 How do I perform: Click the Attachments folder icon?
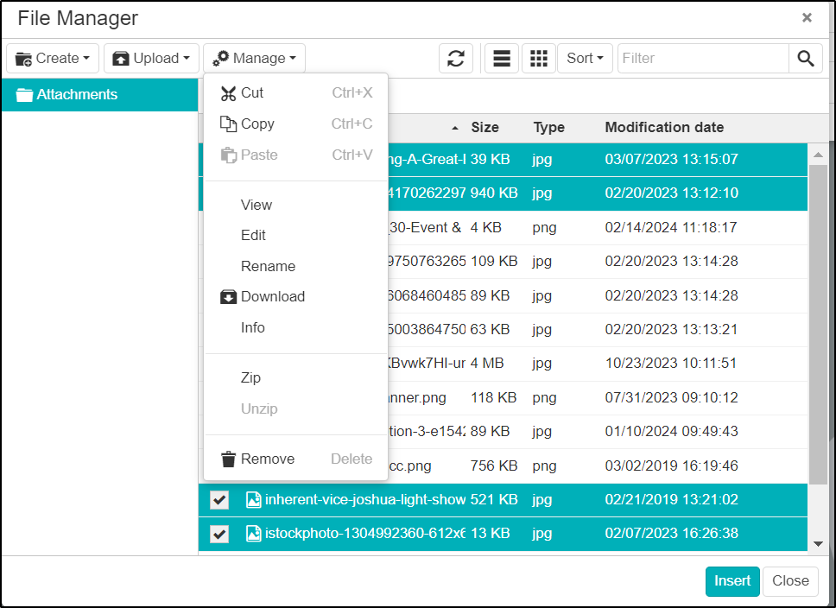coord(24,95)
